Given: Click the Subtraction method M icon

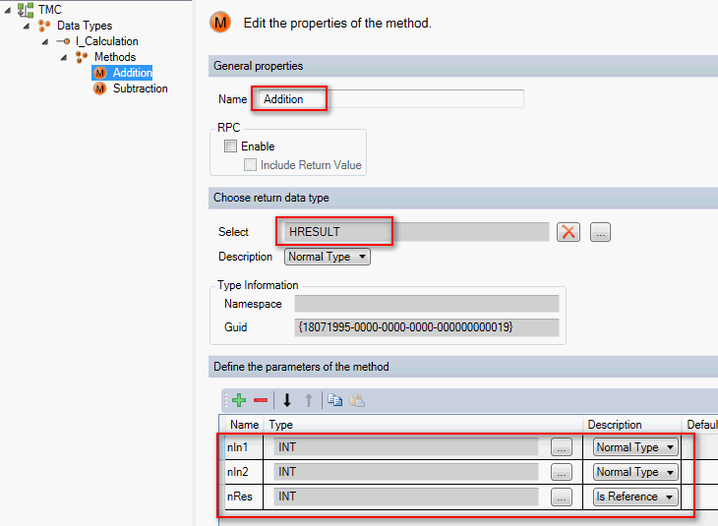Looking at the screenshot, I should coord(99,88).
